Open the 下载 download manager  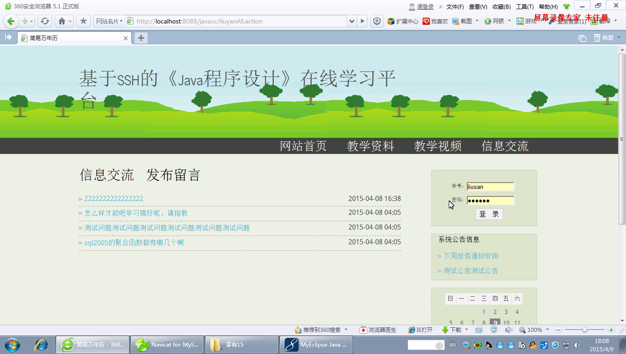coord(452,330)
